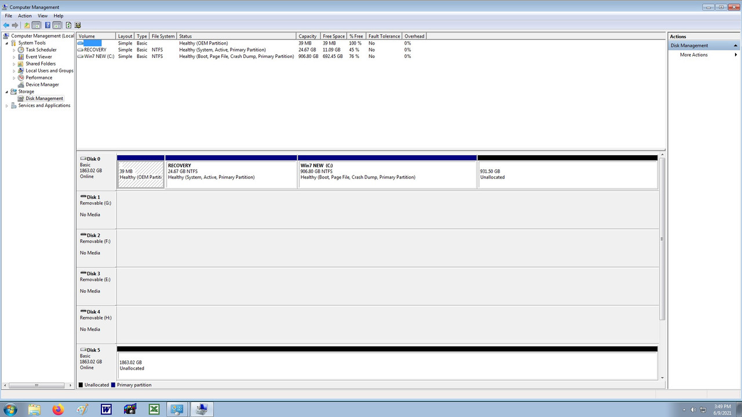Toggle selection of the RECOVERY volume row
Viewport: 742px width, 417px height.
click(94, 49)
